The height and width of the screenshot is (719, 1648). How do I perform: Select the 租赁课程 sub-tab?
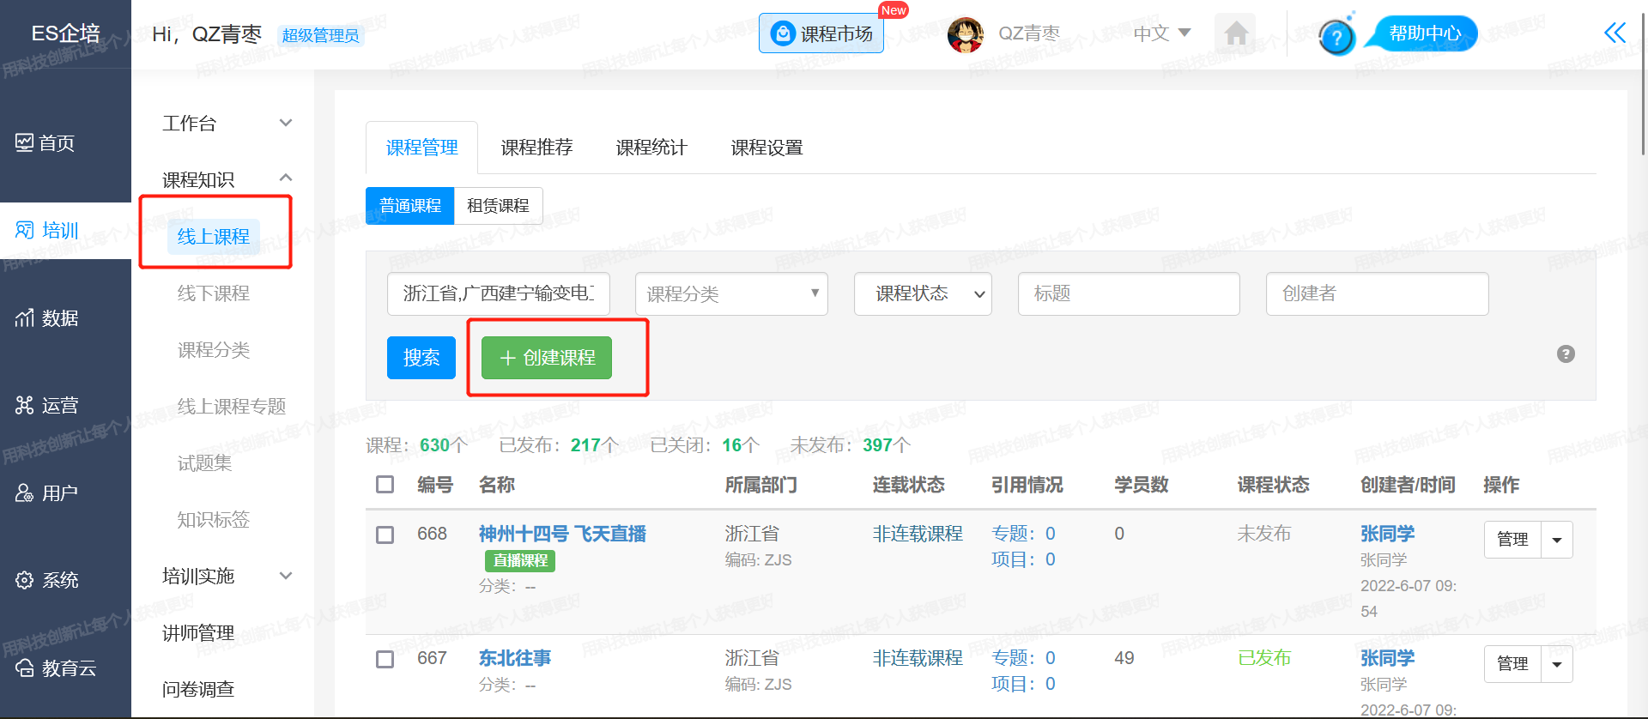(x=498, y=206)
